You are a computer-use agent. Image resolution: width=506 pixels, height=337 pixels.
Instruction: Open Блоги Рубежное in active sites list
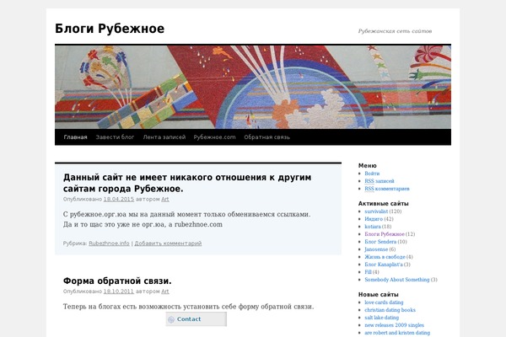(385, 234)
